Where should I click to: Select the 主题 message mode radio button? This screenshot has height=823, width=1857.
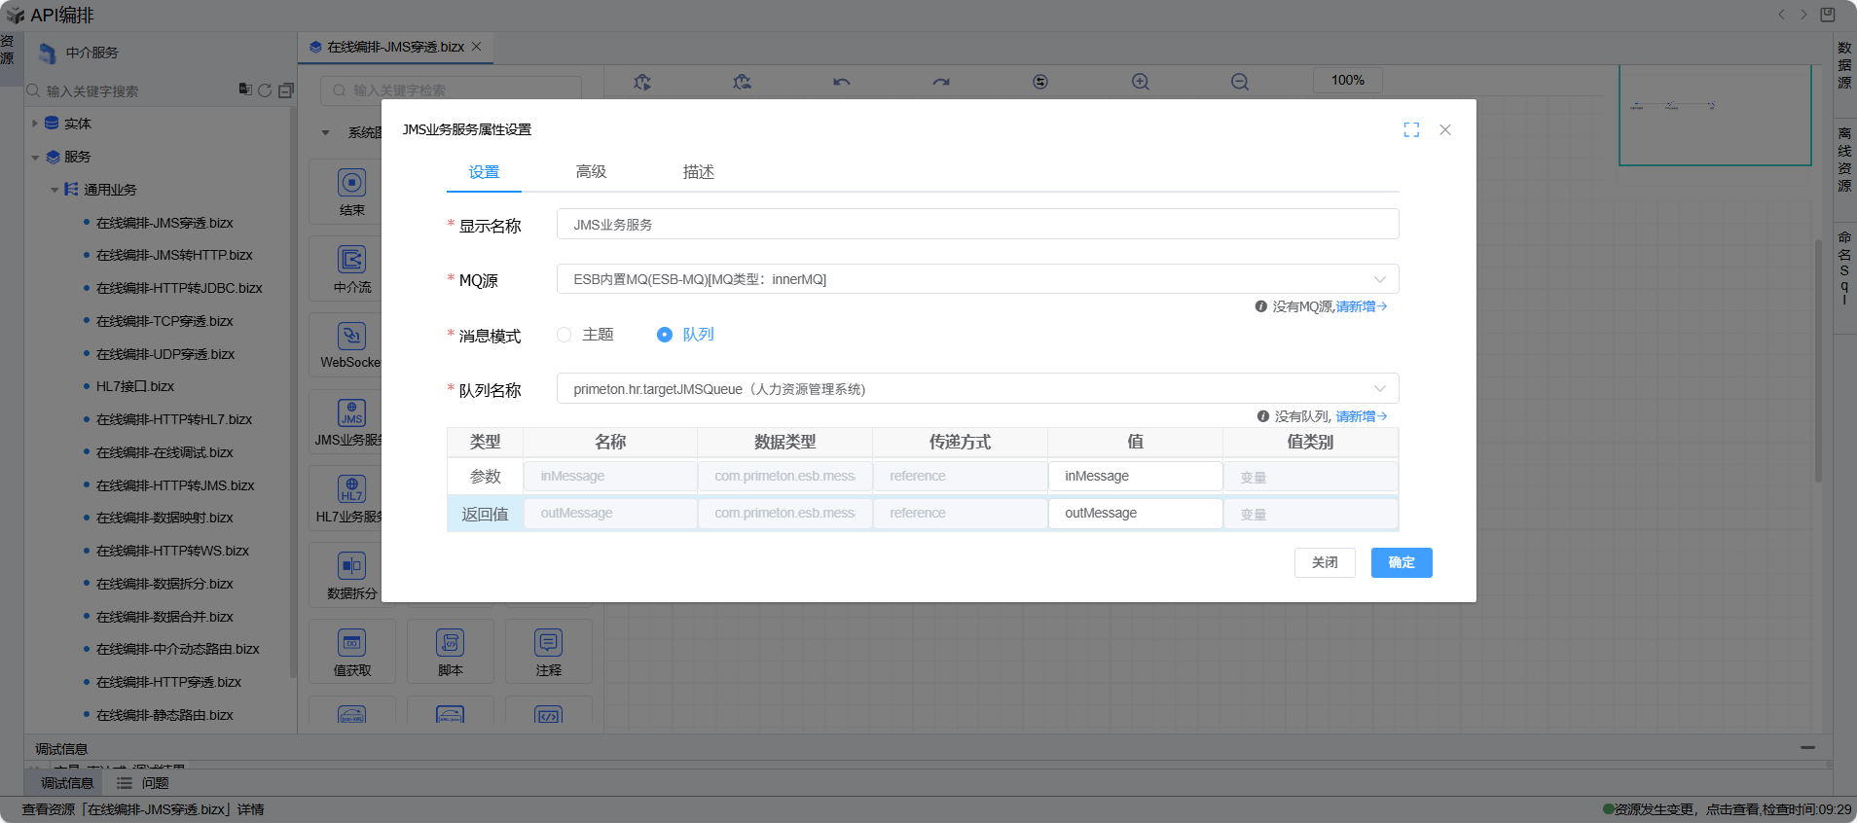coord(564,335)
